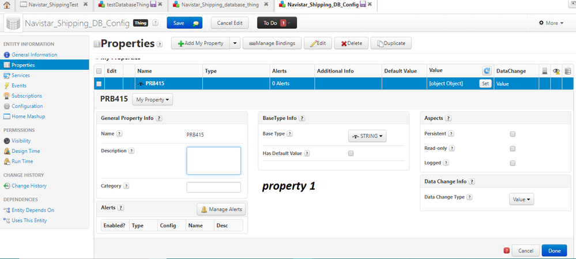
Task: Click help icon next to Description label
Action: point(131,151)
